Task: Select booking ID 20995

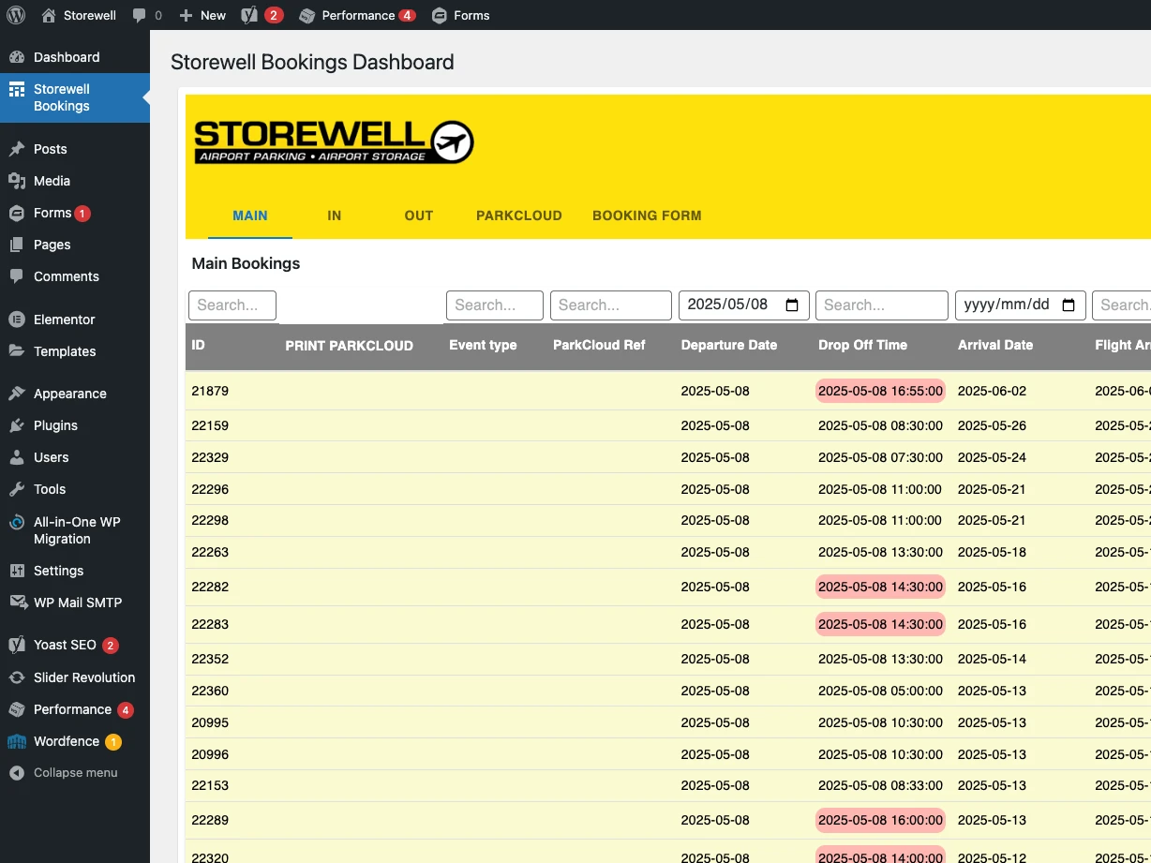Action: pos(210,722)
